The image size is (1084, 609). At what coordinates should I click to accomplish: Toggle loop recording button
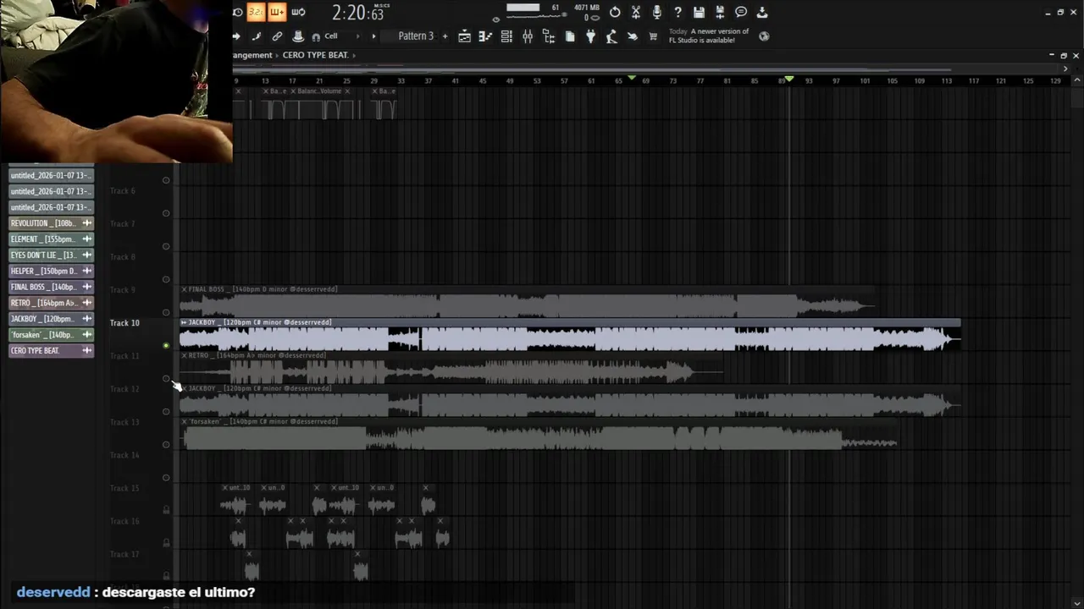click(298, 12)
